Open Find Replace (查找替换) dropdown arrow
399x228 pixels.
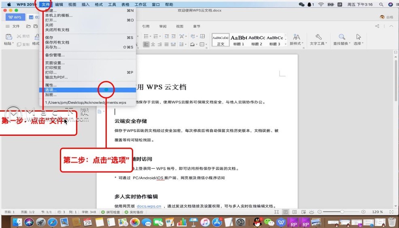[x=349, y=43]
